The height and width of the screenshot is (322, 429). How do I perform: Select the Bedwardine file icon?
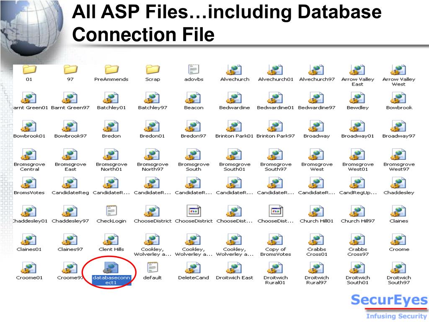pos(235,98)
